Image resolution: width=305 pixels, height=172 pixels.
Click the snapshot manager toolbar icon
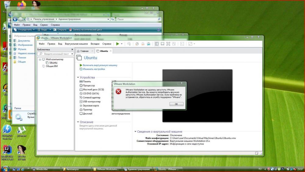[x=148, y=44]
